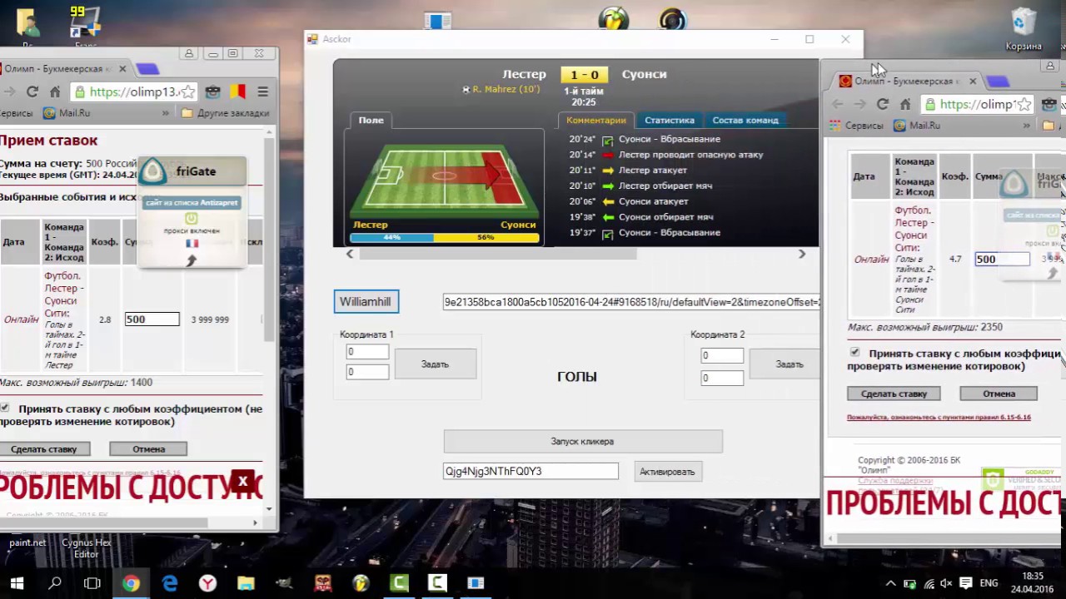
Task: Open Chrome menu in left browser window
Action: coord(262,92)
